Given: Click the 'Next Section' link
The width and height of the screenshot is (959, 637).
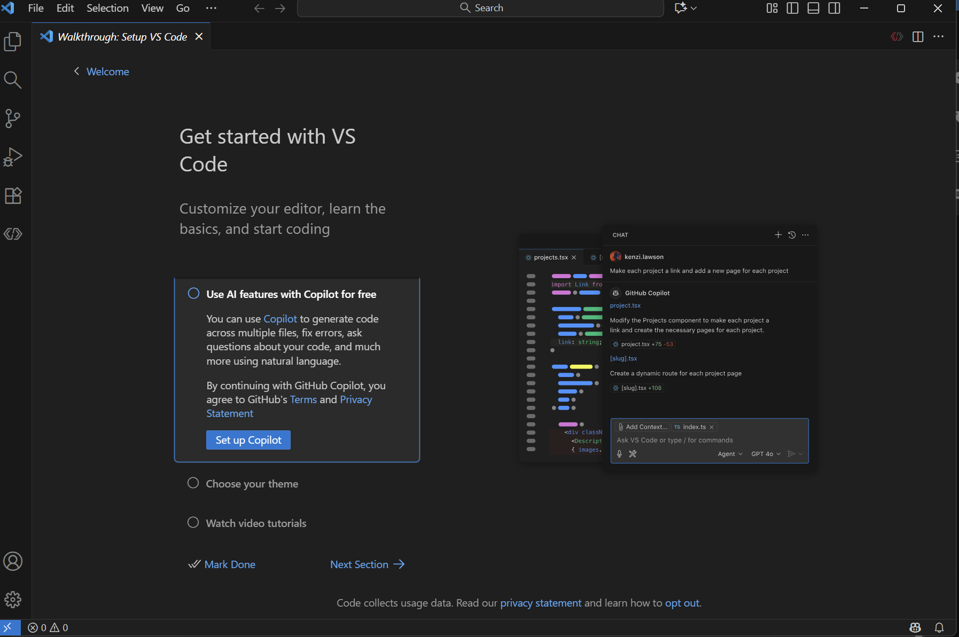Looking at the screenshot, I should click(x=367, y=564).
